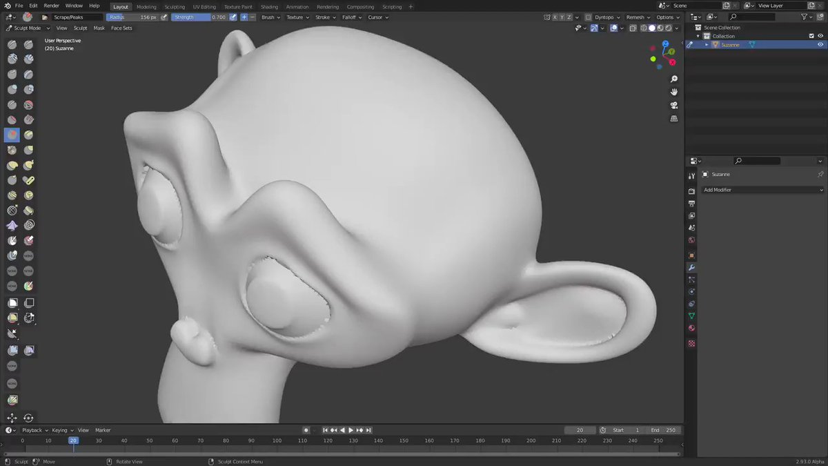Open the Add Modifier dropdown
Screen dimensions: 828x466
click(x=763, y=190)
